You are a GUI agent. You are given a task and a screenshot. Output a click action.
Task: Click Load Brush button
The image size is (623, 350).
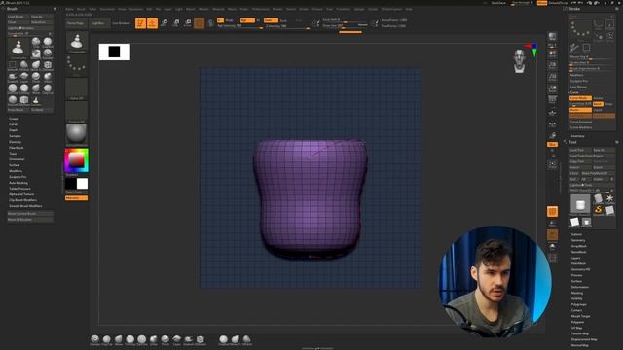[x=18, y=17]
